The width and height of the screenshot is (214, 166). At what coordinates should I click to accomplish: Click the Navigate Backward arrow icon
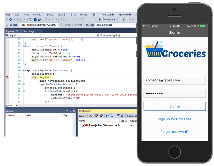(10, 19)
